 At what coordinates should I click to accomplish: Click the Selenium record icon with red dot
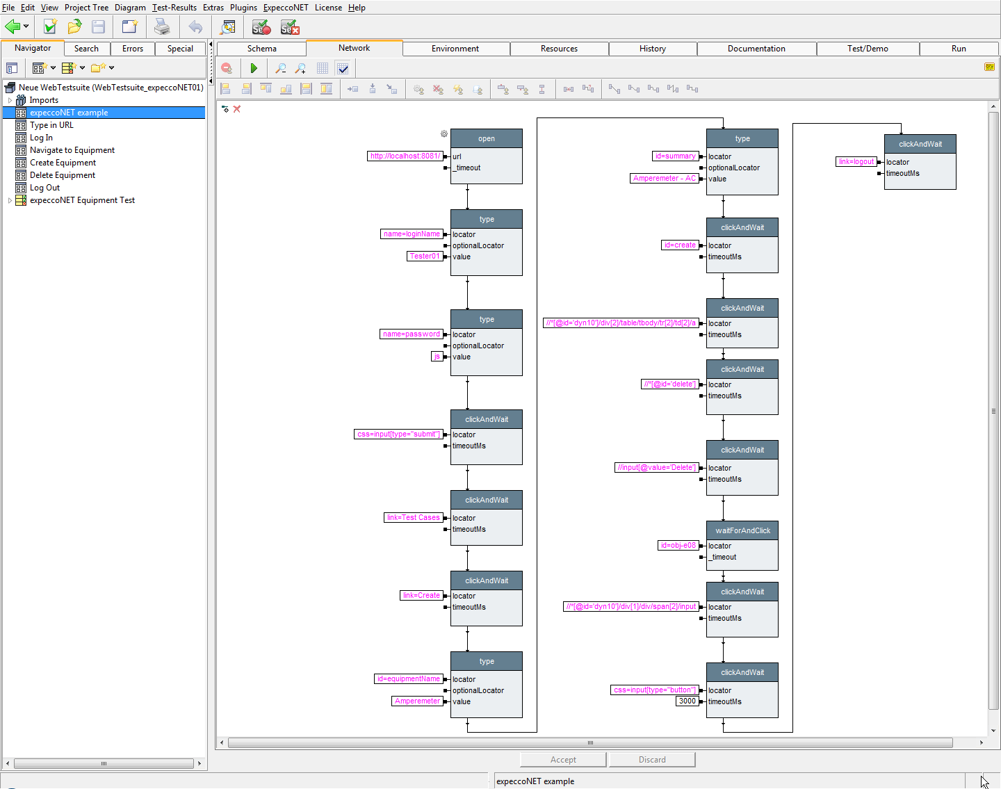pos(261,27)
